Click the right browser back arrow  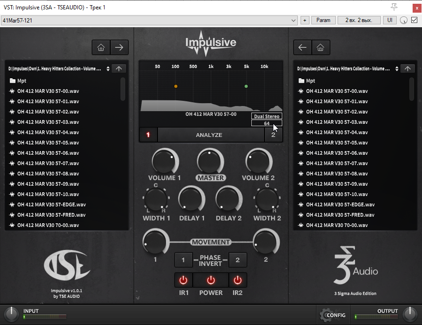pyautogui.click(x=302, y=47)
